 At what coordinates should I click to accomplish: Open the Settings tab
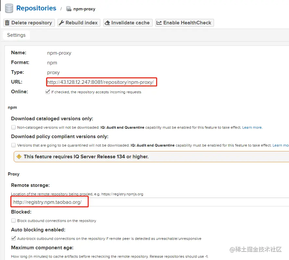[16, 35]
